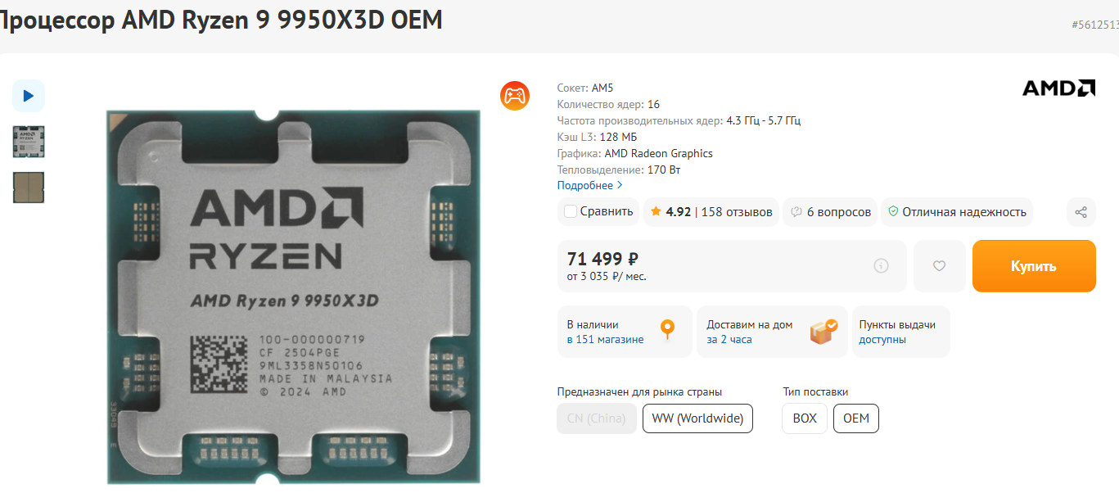Open 158 отзывов reviews
The image size is (1119, 502).
737,212
